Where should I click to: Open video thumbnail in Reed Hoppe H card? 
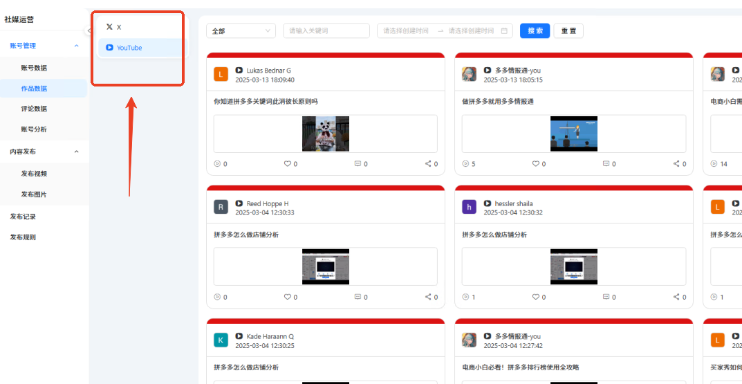326,266
